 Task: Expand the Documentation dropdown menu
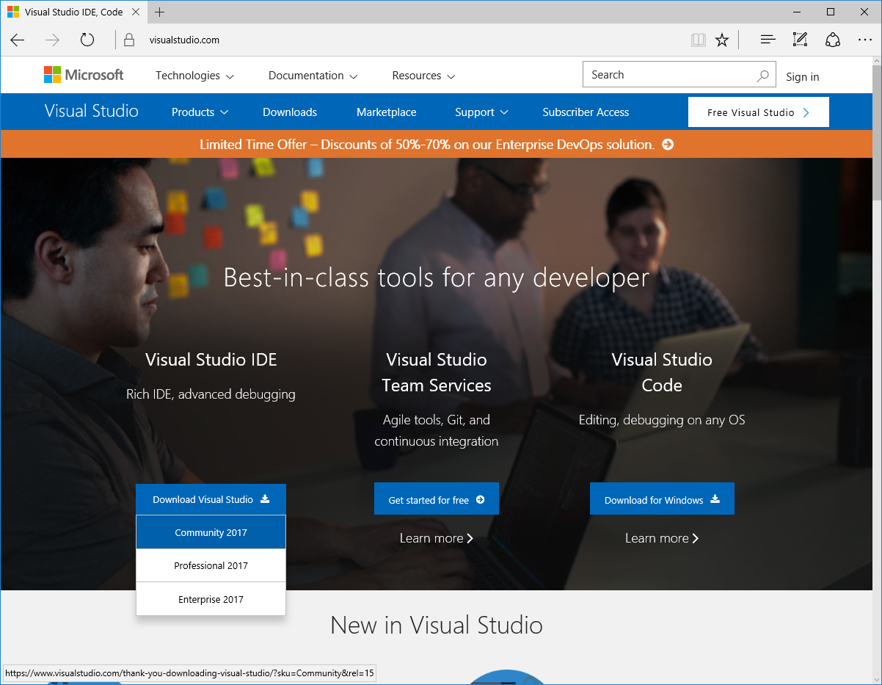(313, 76)
